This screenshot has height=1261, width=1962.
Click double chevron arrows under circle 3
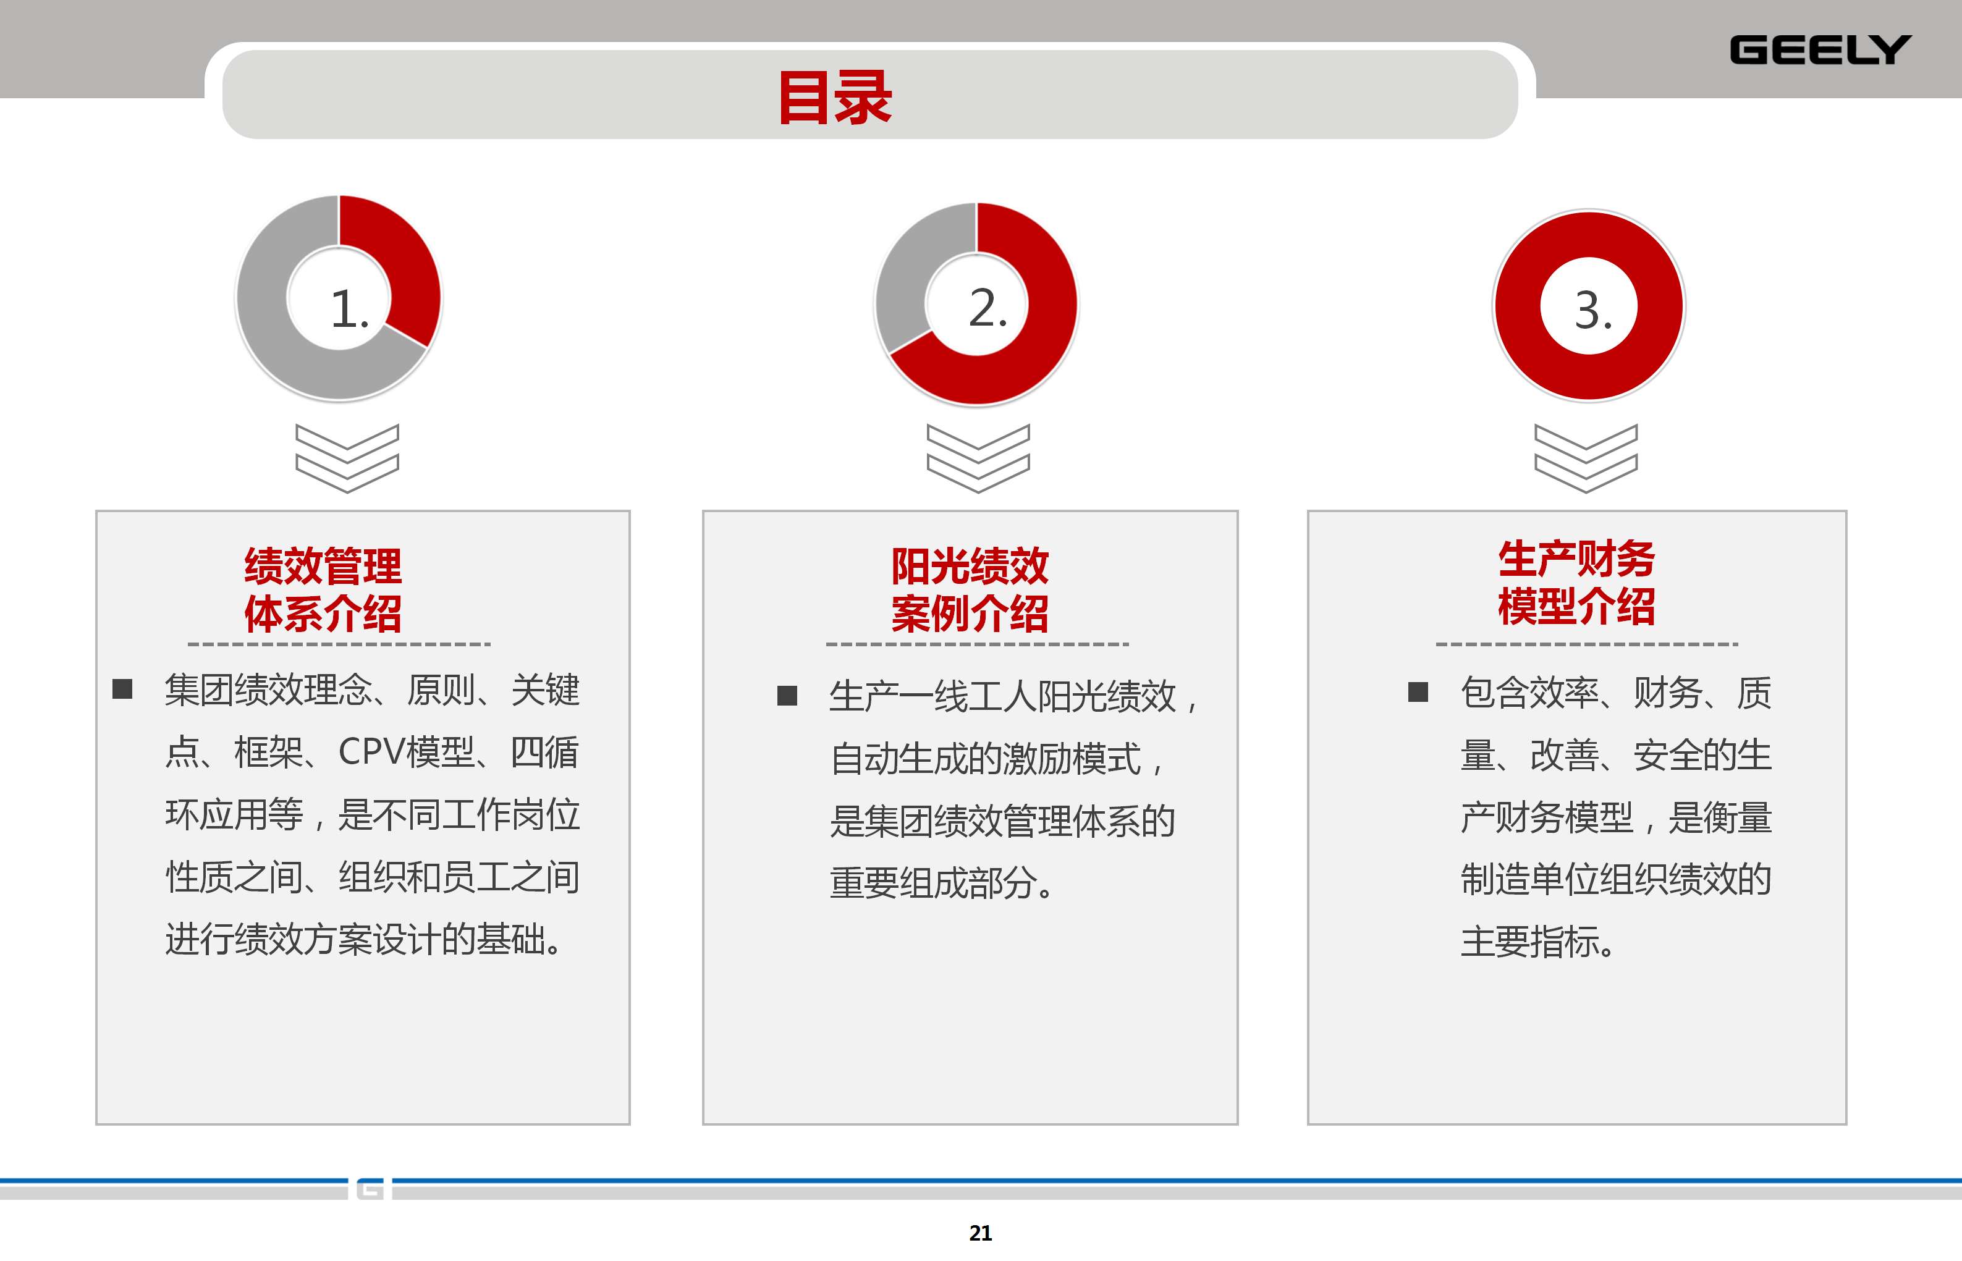(x=1585, y=458)
